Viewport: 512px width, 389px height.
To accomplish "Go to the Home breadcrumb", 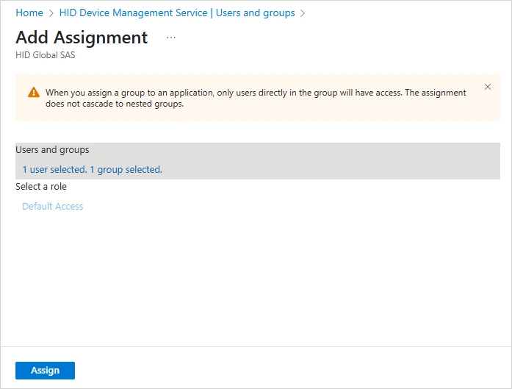I will click(29, 13).
